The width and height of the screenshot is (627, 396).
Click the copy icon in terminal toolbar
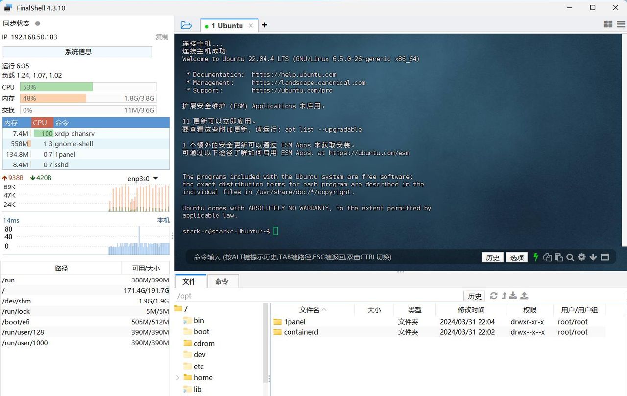pos(547,257)
